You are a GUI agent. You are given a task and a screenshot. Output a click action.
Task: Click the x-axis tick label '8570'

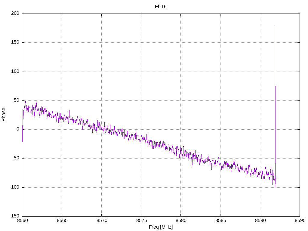[102, 220]
